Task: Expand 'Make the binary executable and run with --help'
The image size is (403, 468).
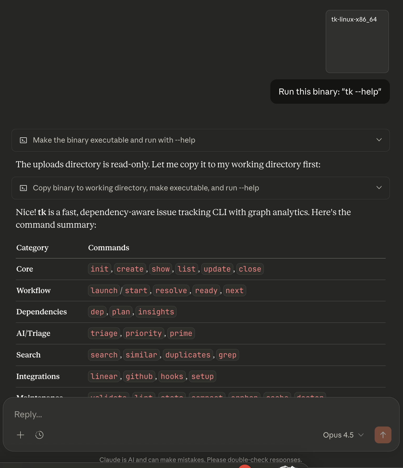Action: [x=379, y=140]
